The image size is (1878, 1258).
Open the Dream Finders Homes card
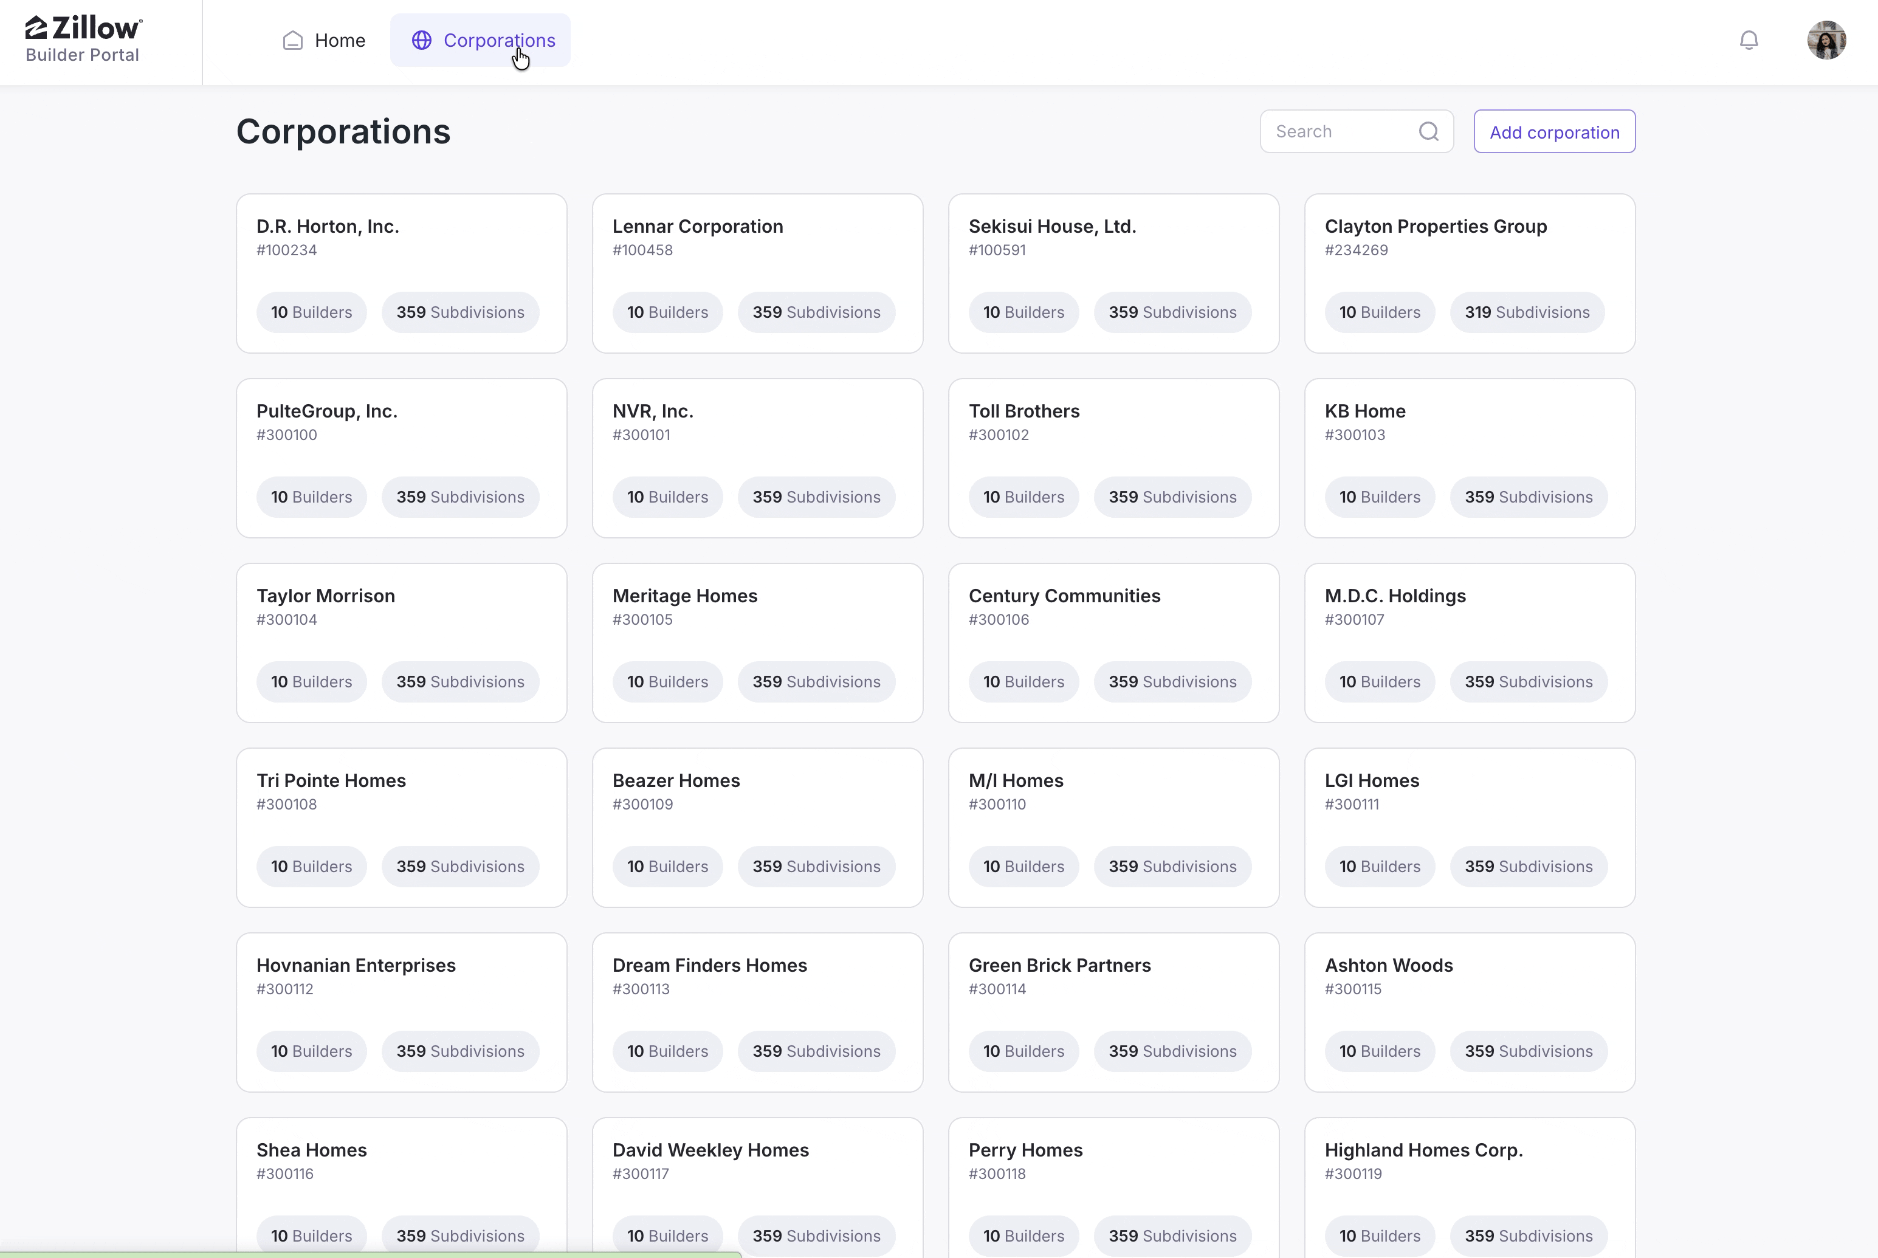tap(757, 1012)
